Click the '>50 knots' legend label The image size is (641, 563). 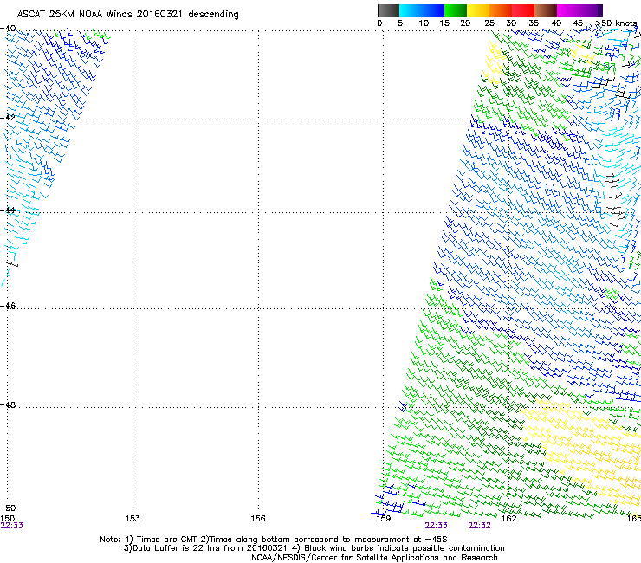click(616, 23)
